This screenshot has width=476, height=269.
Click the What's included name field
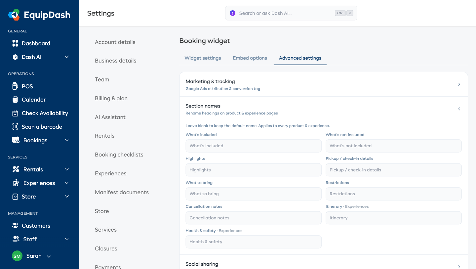coord(254,146)
